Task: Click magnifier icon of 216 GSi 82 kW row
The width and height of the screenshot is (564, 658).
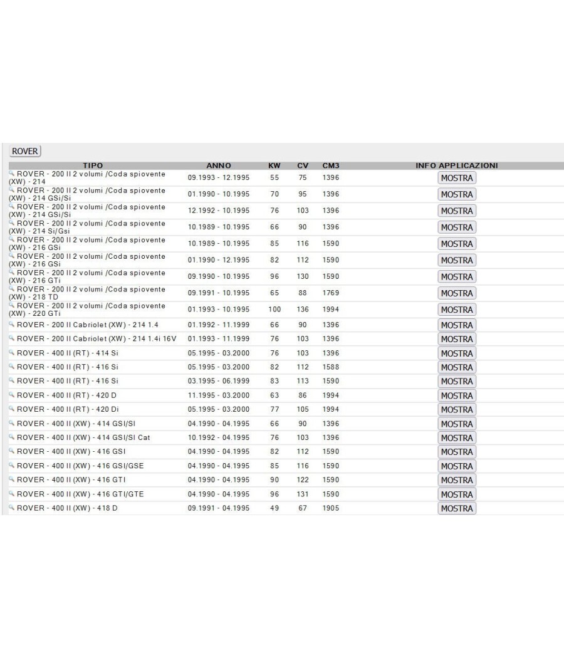Action: click(12, 255)
